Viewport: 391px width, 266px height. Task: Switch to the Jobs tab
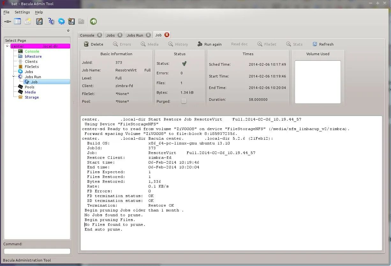(111, 35)
